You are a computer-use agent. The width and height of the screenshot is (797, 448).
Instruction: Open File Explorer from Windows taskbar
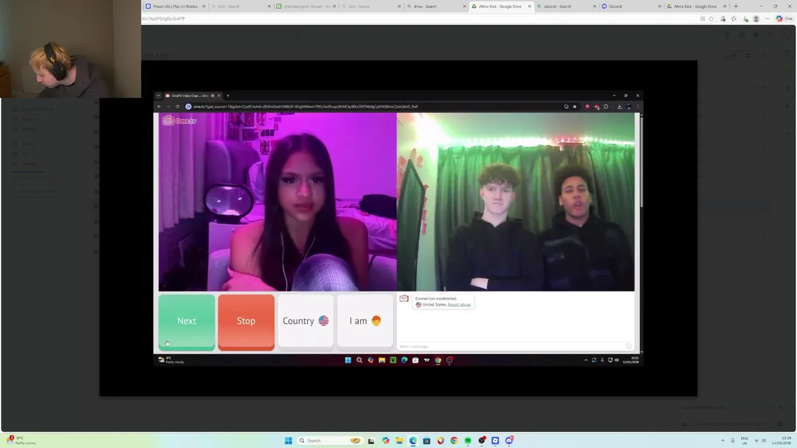tap(399, 441)
